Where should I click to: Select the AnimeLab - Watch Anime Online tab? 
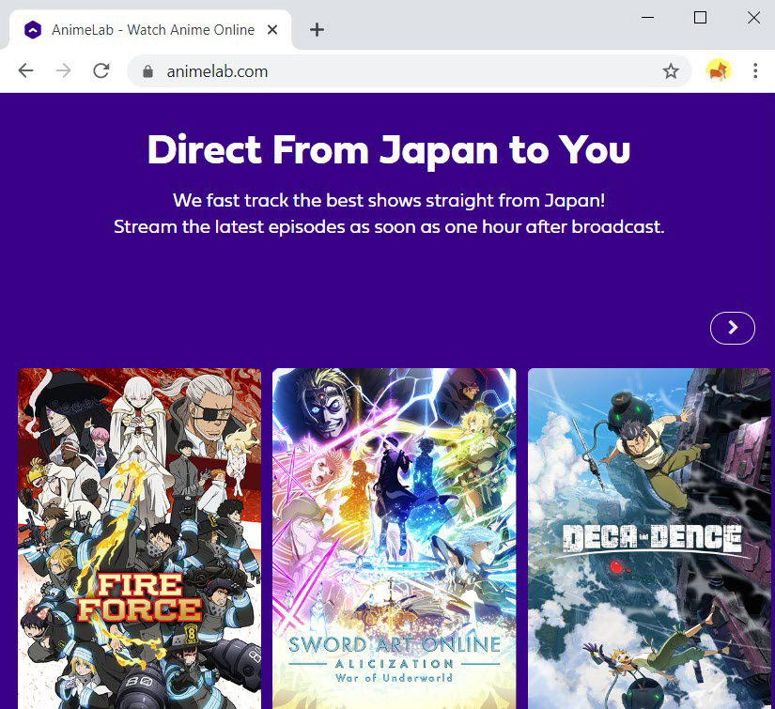coord(149,30)
